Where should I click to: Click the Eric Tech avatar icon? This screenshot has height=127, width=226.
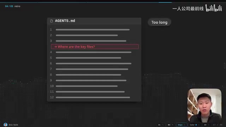6,125
